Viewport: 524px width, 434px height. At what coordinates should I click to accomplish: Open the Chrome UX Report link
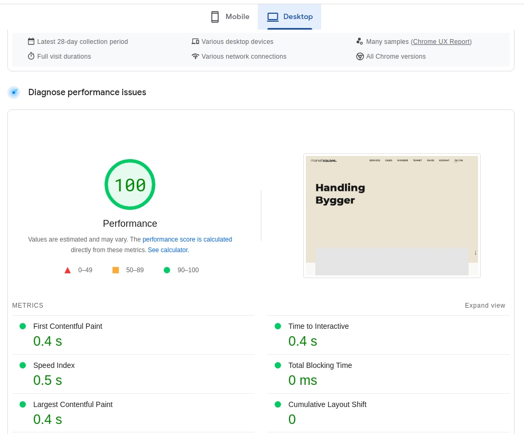click(441, 42)
